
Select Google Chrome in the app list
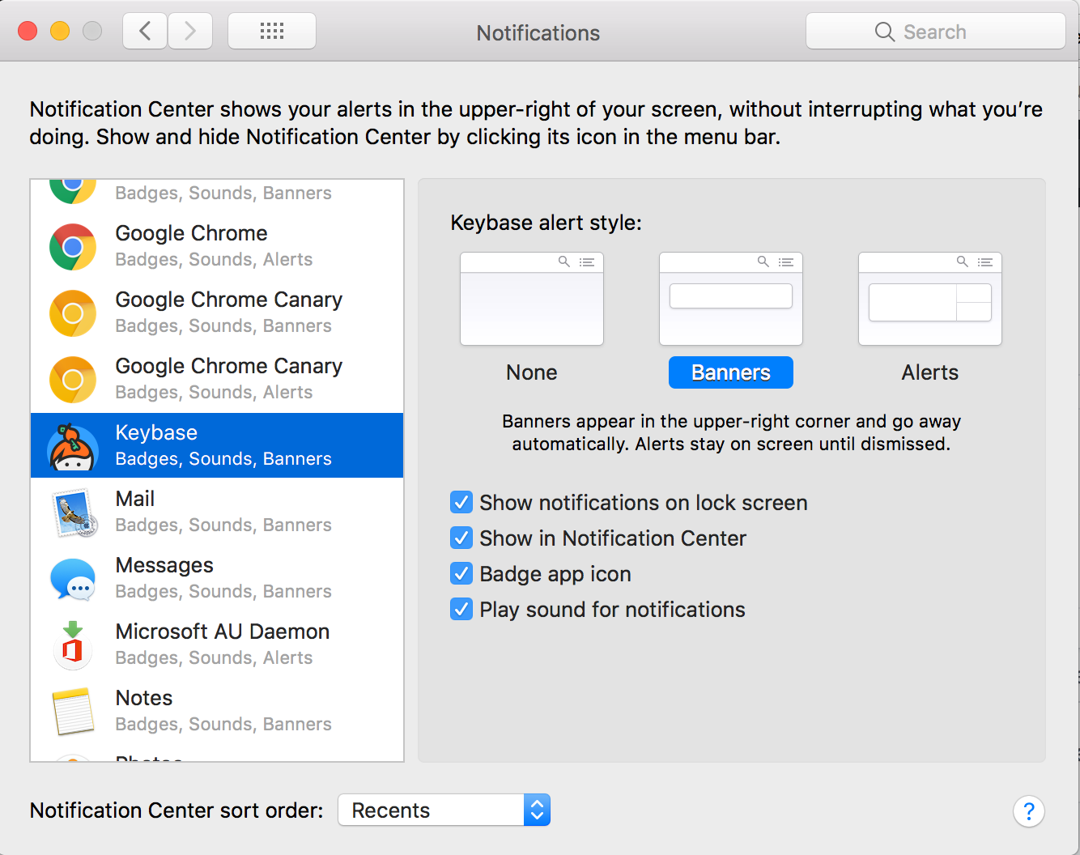click(217, 247)
